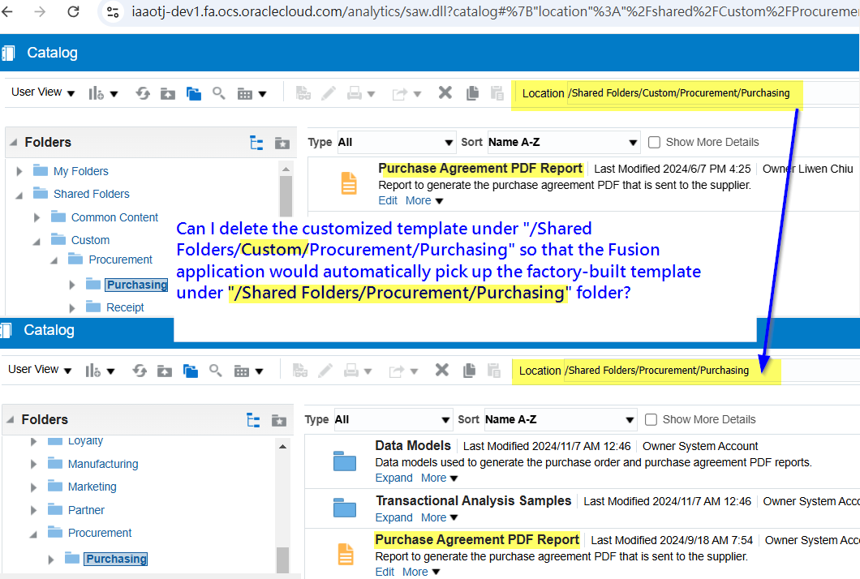Open the Sort dropdown showing Name A-Z
The height and width of the screenshot is (579, 860).
click(563, 142)
